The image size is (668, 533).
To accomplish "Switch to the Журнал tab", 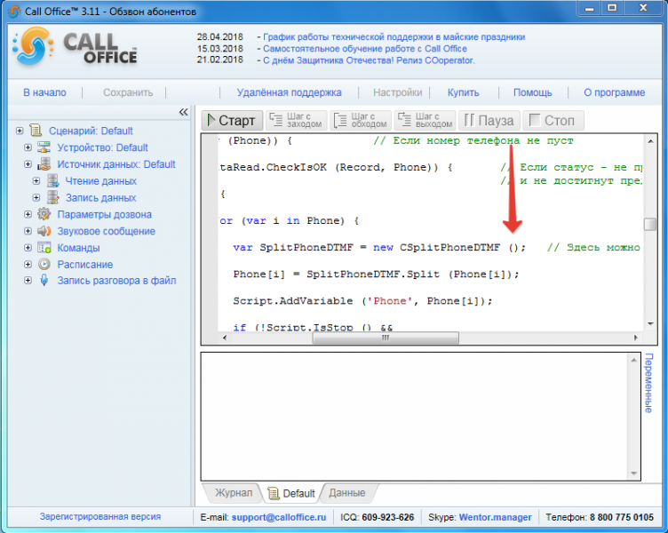I will [x=234, y=493].
